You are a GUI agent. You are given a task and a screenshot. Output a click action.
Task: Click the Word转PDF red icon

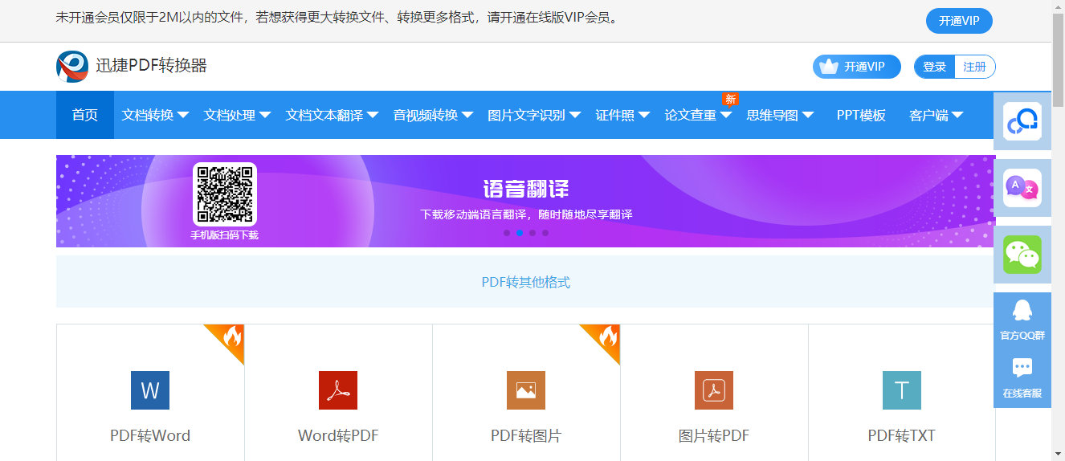coord(338,390)
